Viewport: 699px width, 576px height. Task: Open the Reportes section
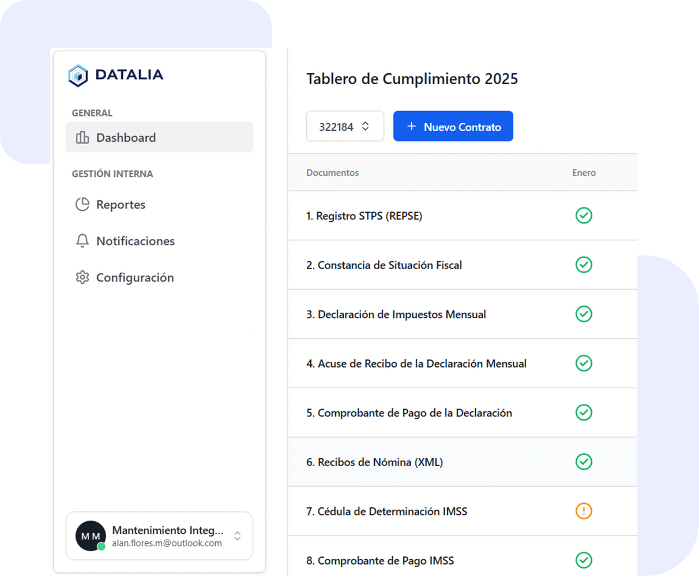159,204
